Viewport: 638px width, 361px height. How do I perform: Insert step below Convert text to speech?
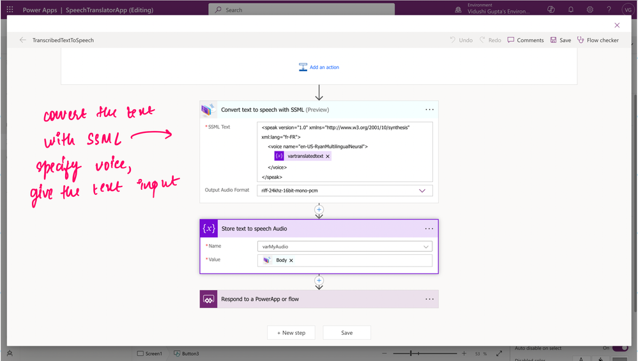pos(319,210)
